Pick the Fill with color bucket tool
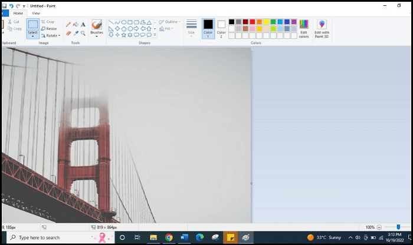The image size is (413, 245). click(x=76, y=25)
